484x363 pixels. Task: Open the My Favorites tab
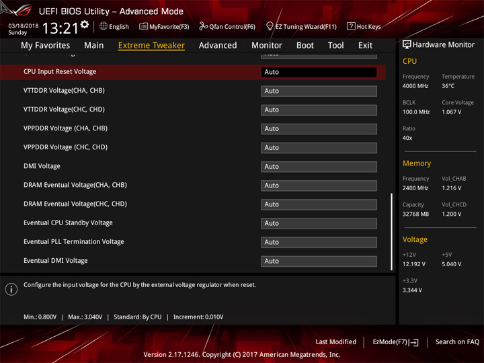46,46
